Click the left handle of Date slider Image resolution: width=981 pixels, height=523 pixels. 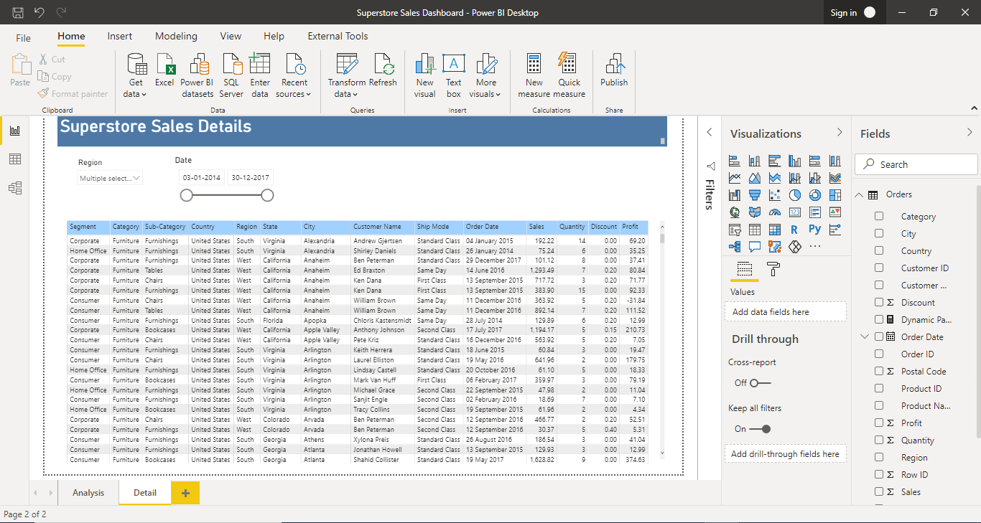coord(187,195)
